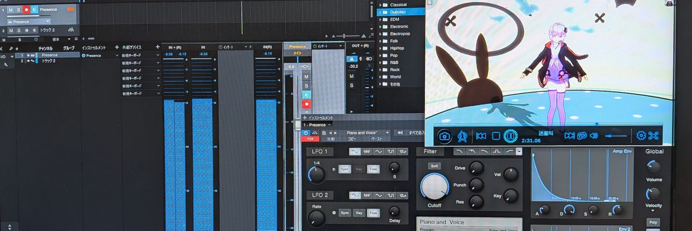This screenshot has height=231, width=692.
Task: Open the first 新規キーボード dropdown
Action: coord(158,55)
